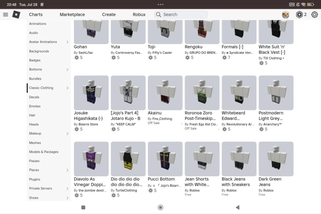The width and height of the screenshot is (321, 214).
Task: Click the Wi-Fi icon in the status bar
Action: point(303,5)
